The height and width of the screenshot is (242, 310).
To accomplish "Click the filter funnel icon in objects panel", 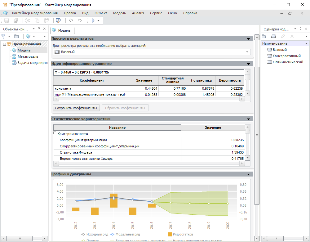I will click(4, 36).
